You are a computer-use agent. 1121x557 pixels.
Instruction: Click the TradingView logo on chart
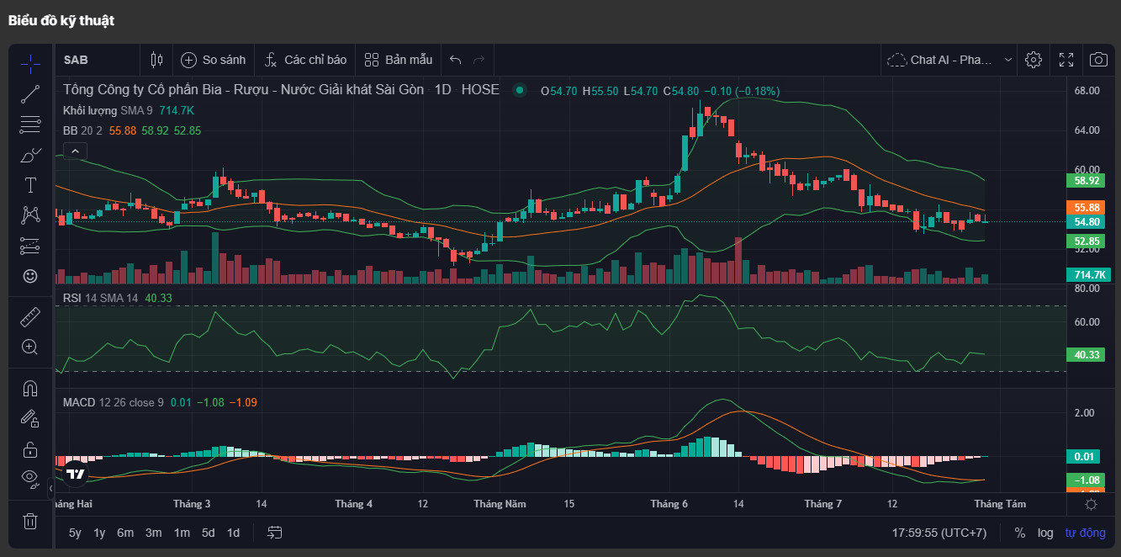coord(76,474)
